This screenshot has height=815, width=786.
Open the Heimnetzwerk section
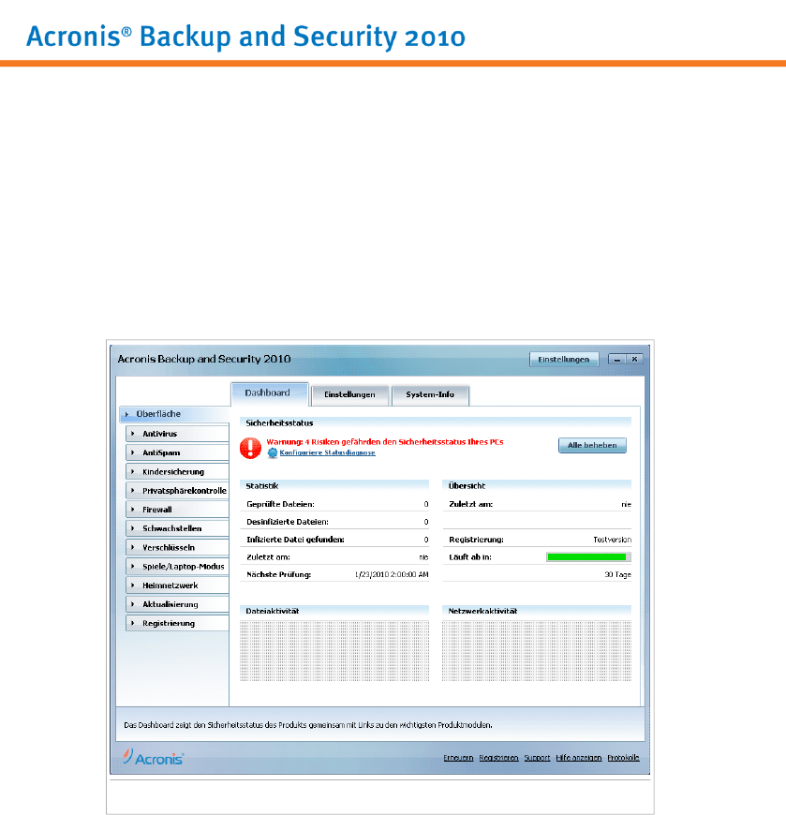[x=177, y=585]
